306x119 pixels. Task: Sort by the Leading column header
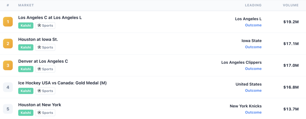(x=253, y=5)
